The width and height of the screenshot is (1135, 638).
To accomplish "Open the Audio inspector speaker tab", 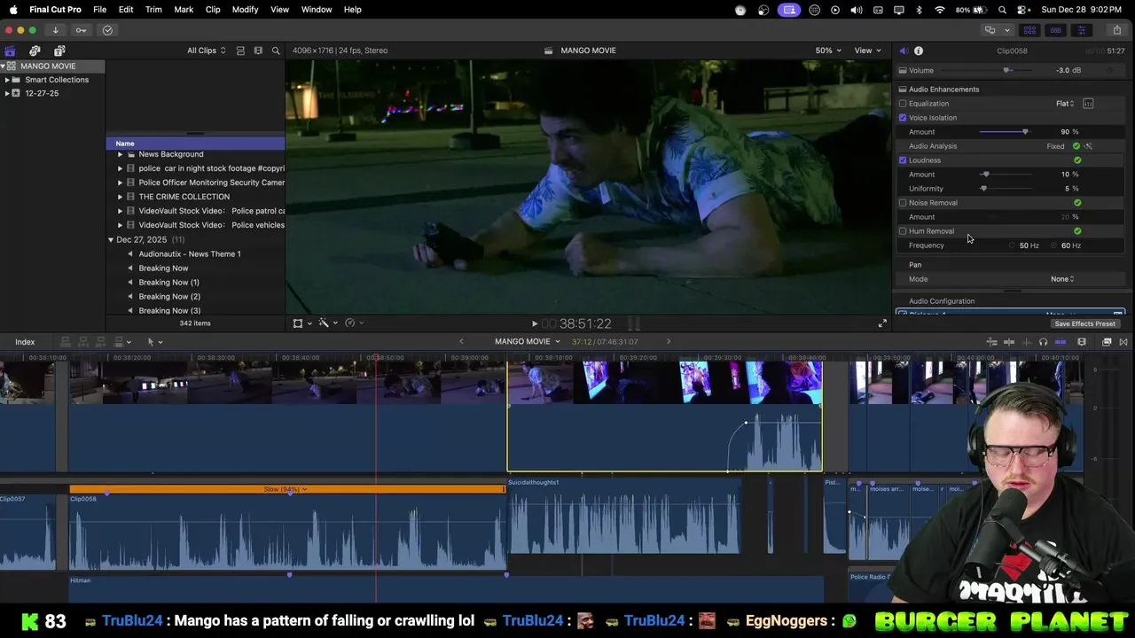I will (x=903, y=51).
